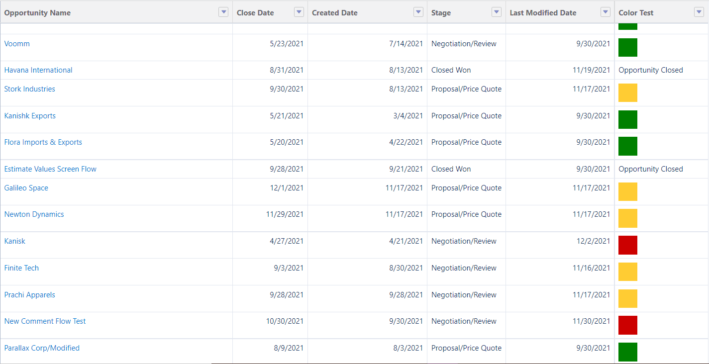This screenshot has height=364, width=709.
Task: Select last modified date 11/16/2021
Action: click(x=591, y=268)
